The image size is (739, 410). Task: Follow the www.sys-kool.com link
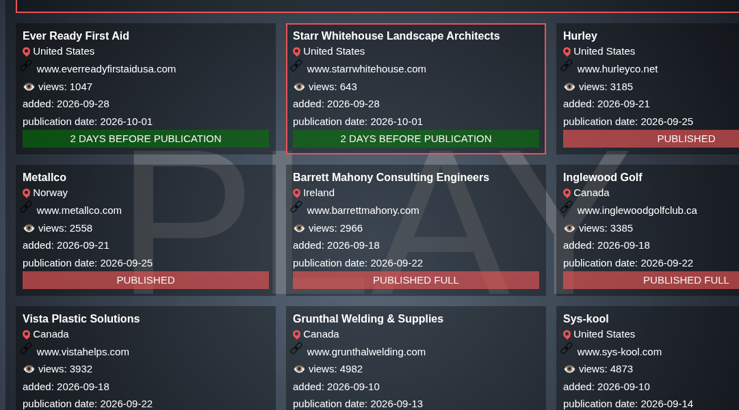click(619, 352)
